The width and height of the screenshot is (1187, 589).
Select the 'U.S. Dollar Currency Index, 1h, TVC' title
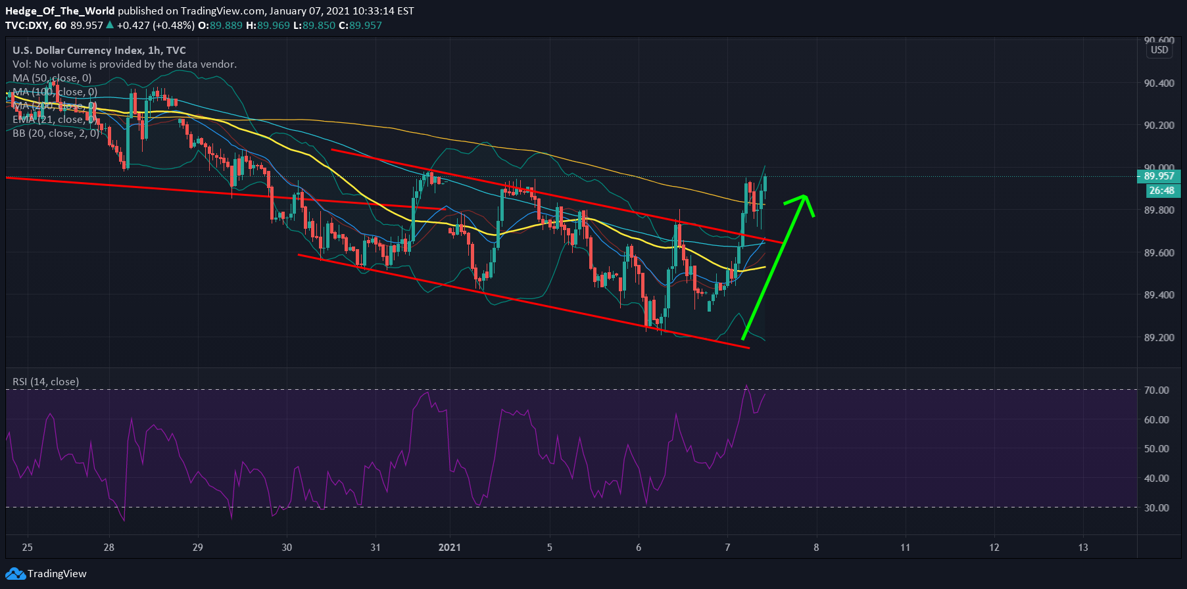click(99, 50)
